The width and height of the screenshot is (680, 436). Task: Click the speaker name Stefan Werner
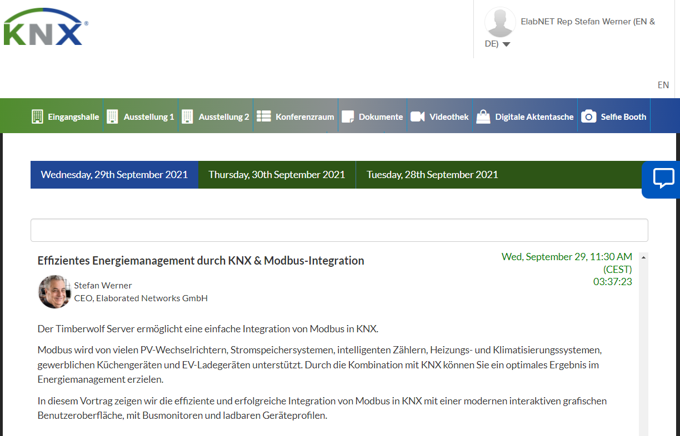click(x=103, y=286)
